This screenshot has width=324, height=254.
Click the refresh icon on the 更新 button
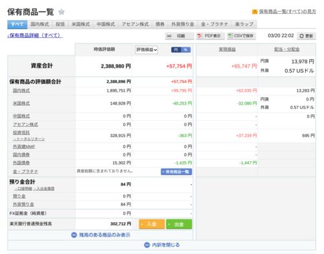click(301, 36)
